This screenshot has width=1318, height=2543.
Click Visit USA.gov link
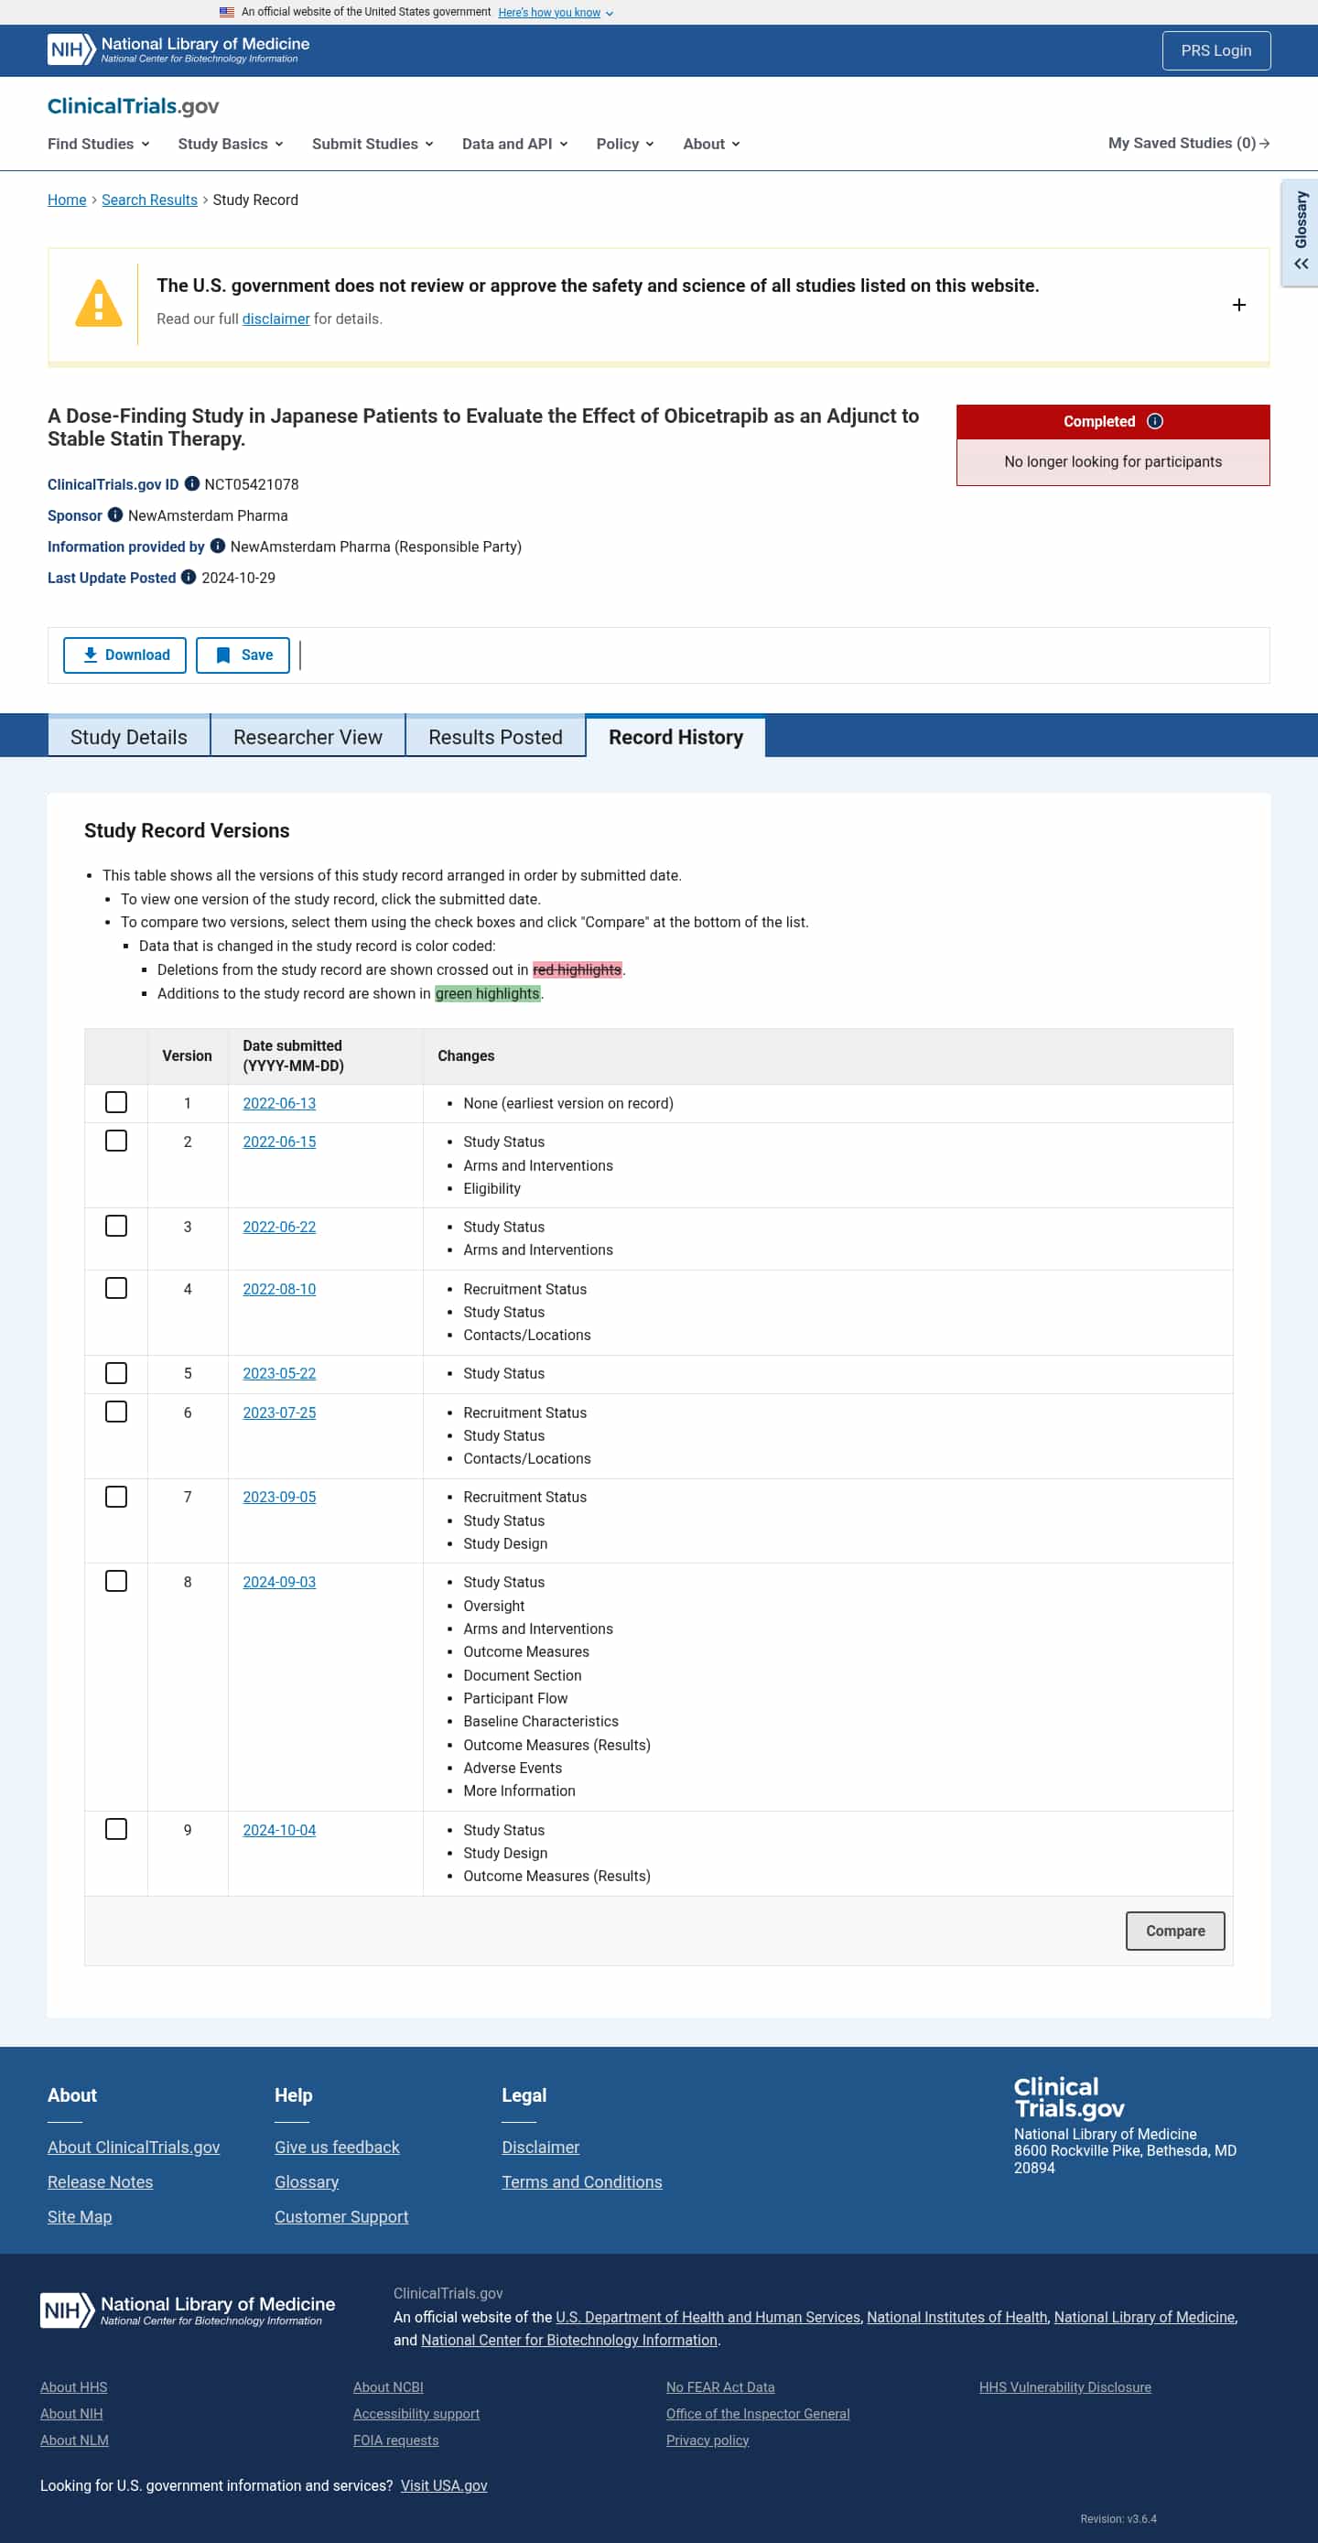(443, 2484)
